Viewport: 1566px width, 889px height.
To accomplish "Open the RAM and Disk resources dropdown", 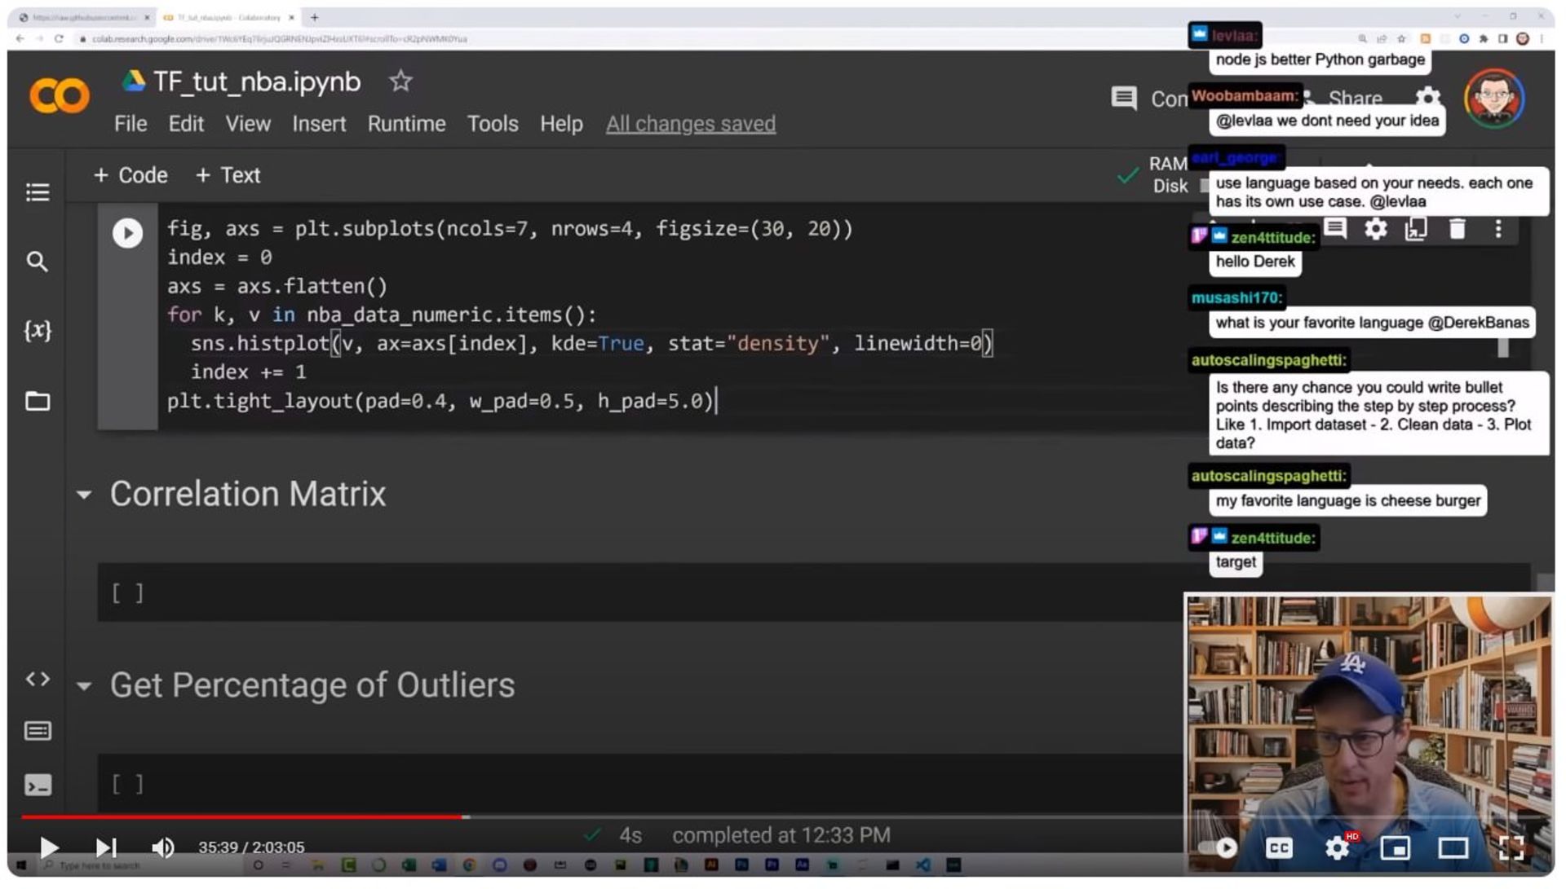I will [1168, 175].
